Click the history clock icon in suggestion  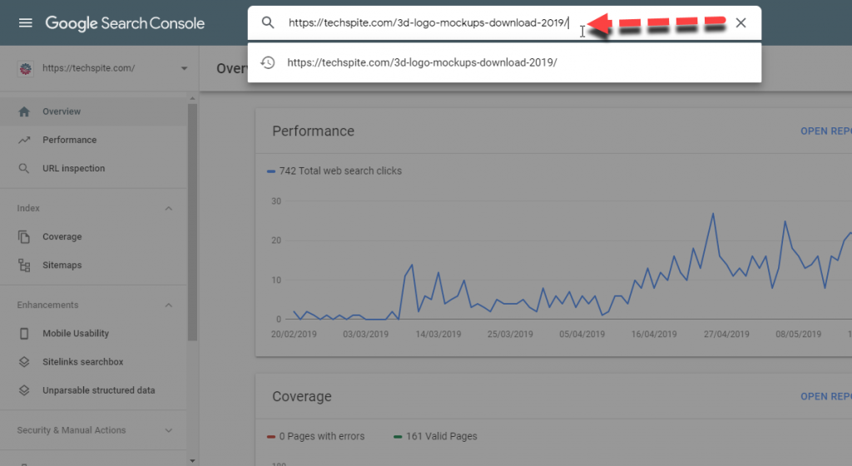(267, 62)
